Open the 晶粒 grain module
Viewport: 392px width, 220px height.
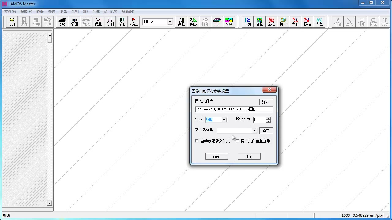click(271, 22)
